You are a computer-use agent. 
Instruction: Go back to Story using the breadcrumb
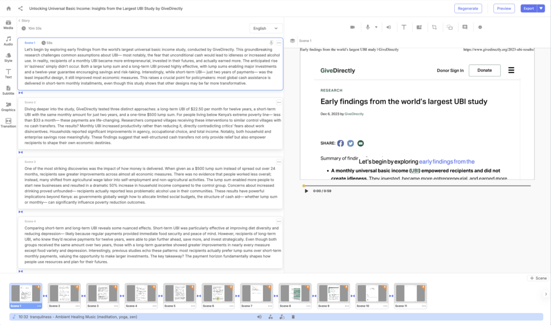(x=24, y=21)
